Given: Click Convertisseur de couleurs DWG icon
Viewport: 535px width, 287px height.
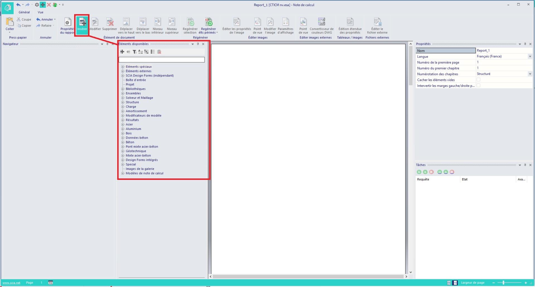Looking at the screenshot, I should pyautogui.click(x=321, y=22).
